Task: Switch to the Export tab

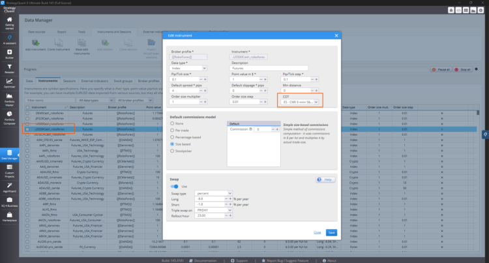Action: click(x=62, y=32)
